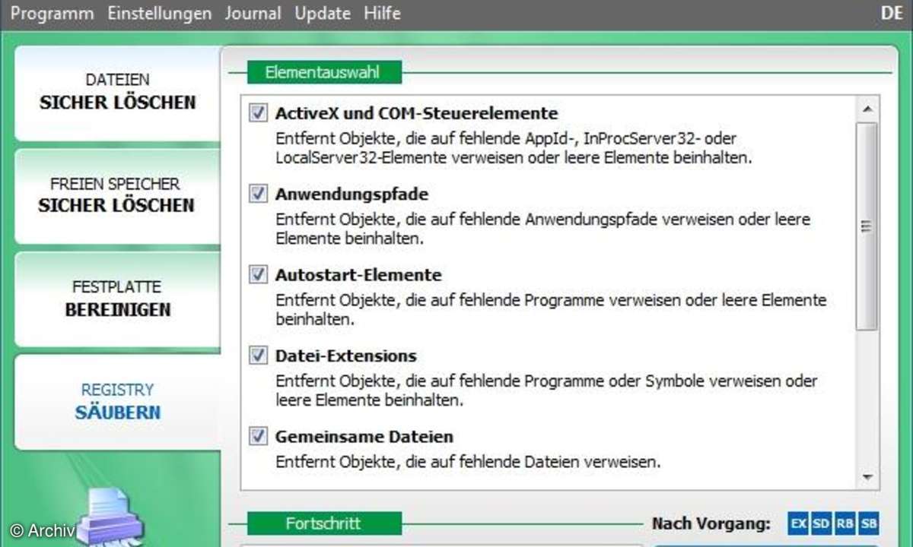Click the Gemeinsame Dateien heading text
The width and height of the screenshot is (913, 547).
(x=364, y=436)
